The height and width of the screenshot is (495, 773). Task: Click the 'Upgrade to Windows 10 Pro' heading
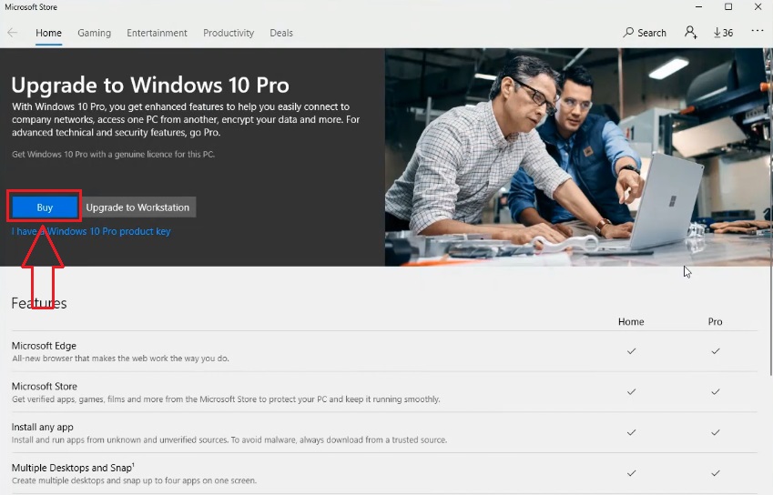(150, 86)
